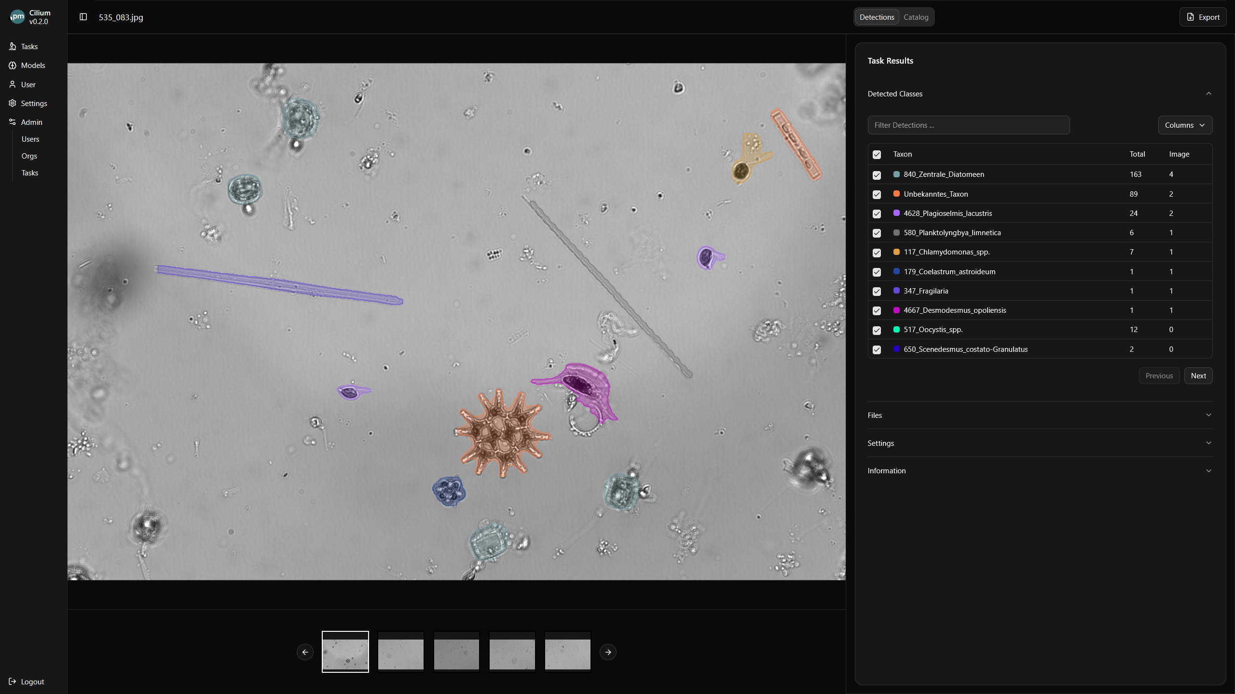The width and height of the screenshot is (1235, 694).
Task: Open the Columns dropdown
Action: [1185, 125]
